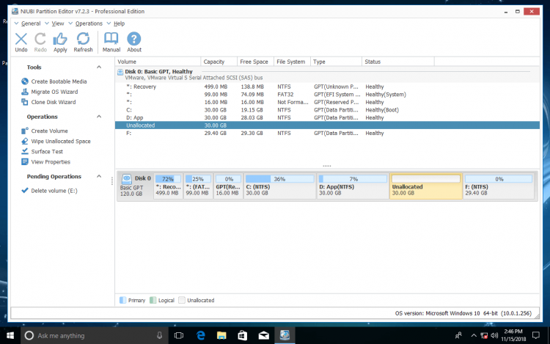Click the Create Bootable Media icon
This screenshot has width=550, height=344.
(x=24, y=81)
